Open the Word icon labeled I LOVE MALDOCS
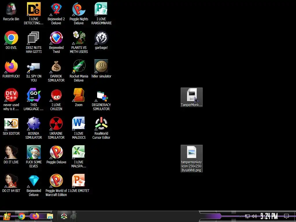 (x=79, y=128)
